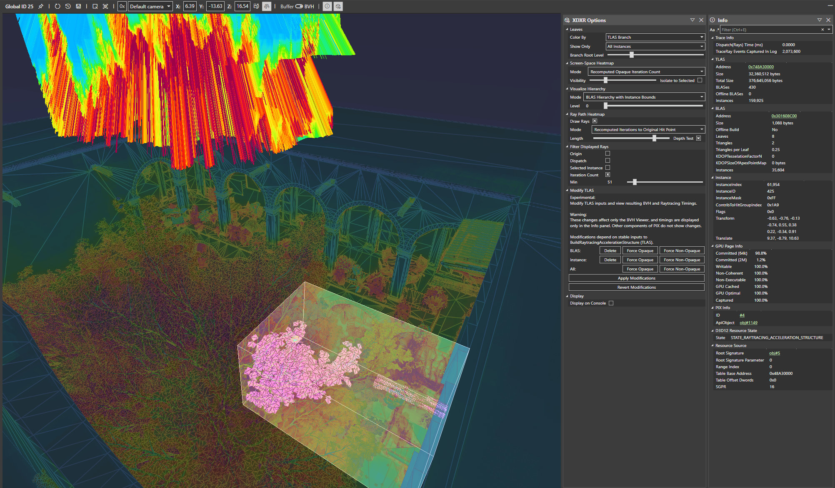Viewport: 835px width, 488px height.
Task: Open the Info panel toolbar icon
Action: [327, 6]
